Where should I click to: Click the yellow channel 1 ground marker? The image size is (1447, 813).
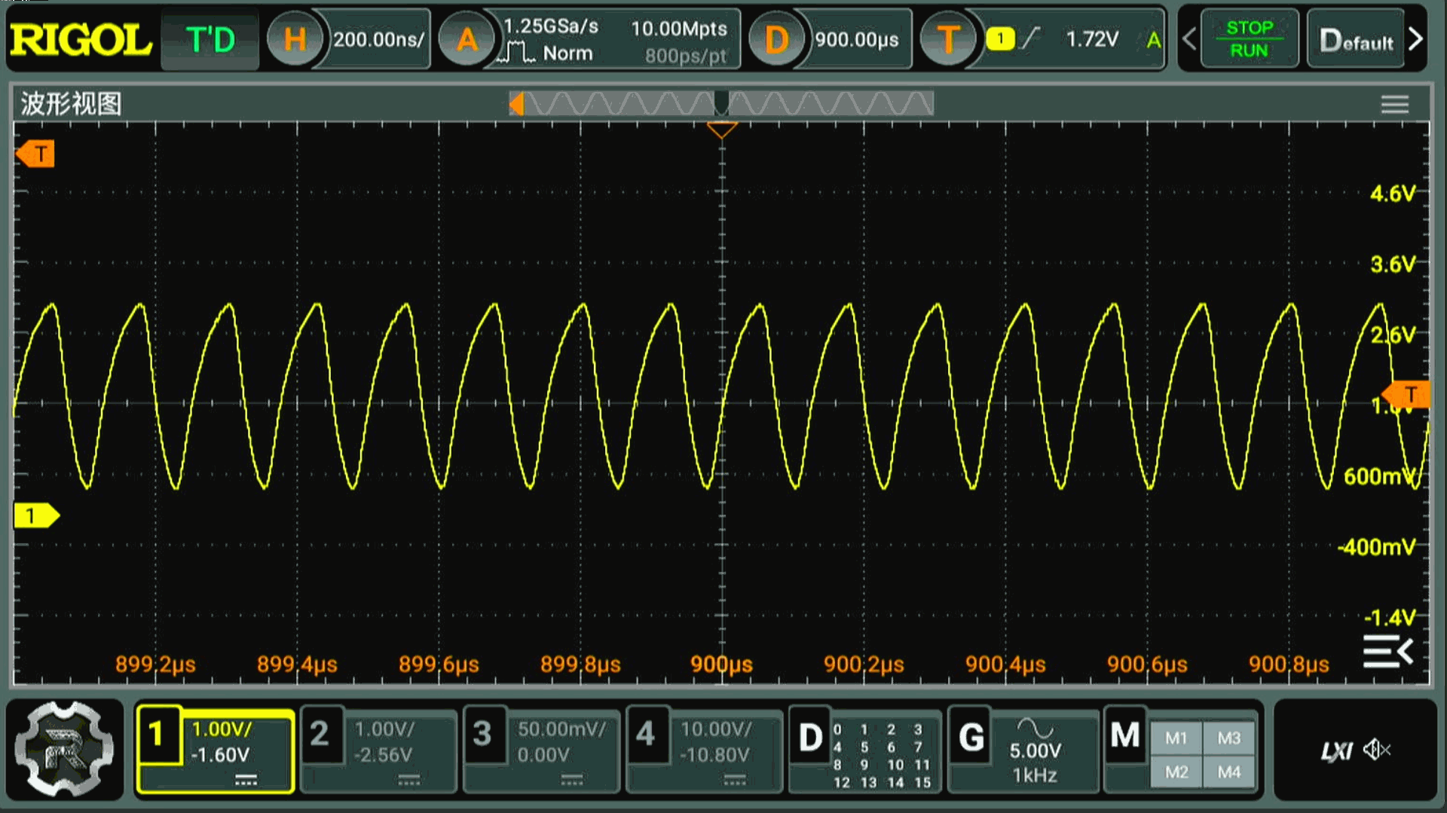(x=36, y=515)
